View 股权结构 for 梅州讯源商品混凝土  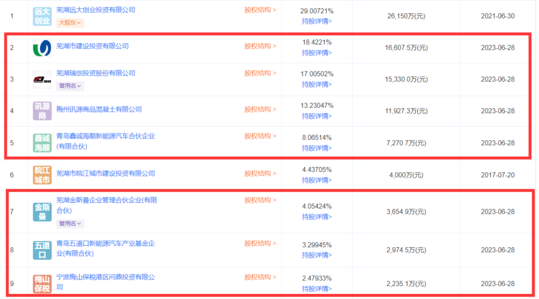[x=260, y=109]
